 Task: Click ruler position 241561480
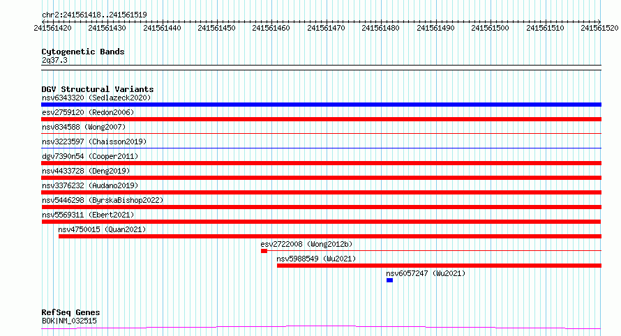tap(380, 28)
